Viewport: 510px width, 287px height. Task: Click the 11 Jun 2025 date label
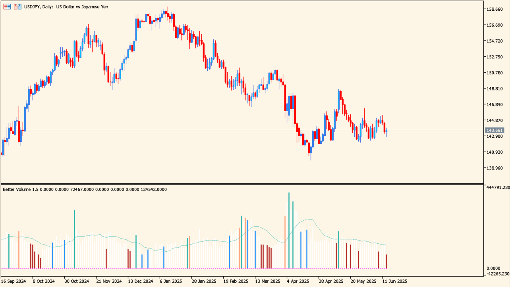pyautogui.click(x=395, y=281)
